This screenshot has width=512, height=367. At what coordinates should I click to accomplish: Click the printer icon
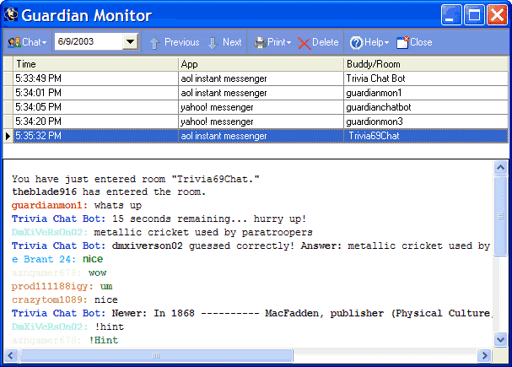pyautogui.click(x=261, y=43)
